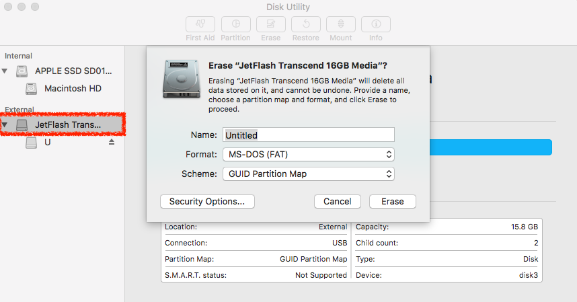The width and height of the screenshot is (577, 302).
Task: Click the Partition Map: label
Action: click(189, 260)
